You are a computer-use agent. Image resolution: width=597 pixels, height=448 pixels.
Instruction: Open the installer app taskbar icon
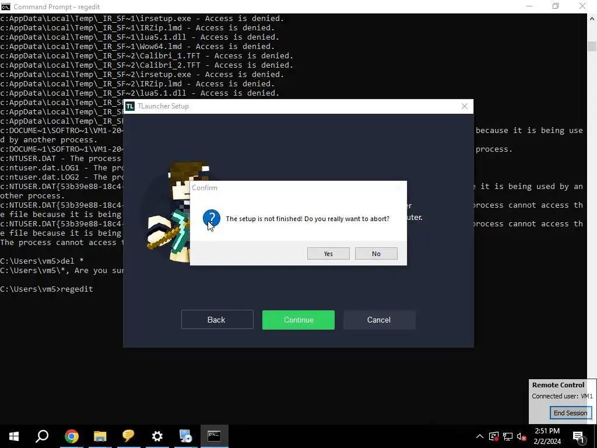pos(185,436)
